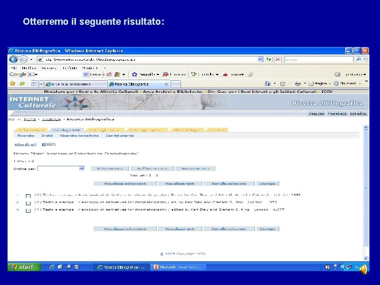Click the page scrollbar up arrow
This screenshot has height=285, width=380.
point(366,128)
